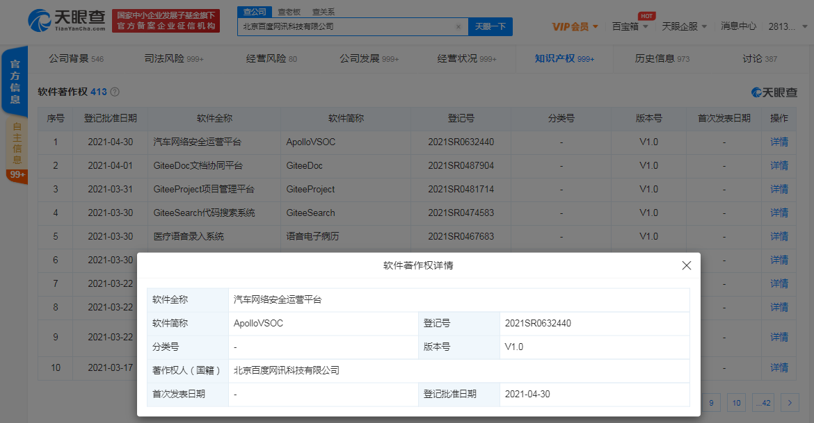Screen dimensions: 814x423
Task: Open the 公司发展 999+ tab
Action: 369,58
